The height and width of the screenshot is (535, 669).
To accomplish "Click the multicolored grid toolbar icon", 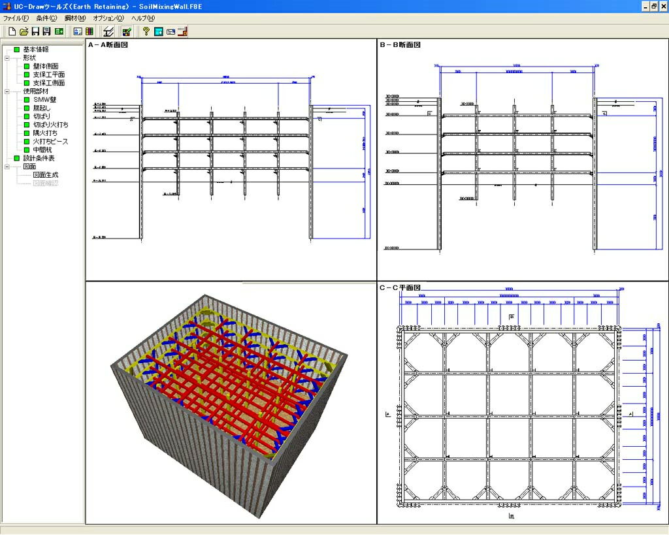I will pos(90,31).
